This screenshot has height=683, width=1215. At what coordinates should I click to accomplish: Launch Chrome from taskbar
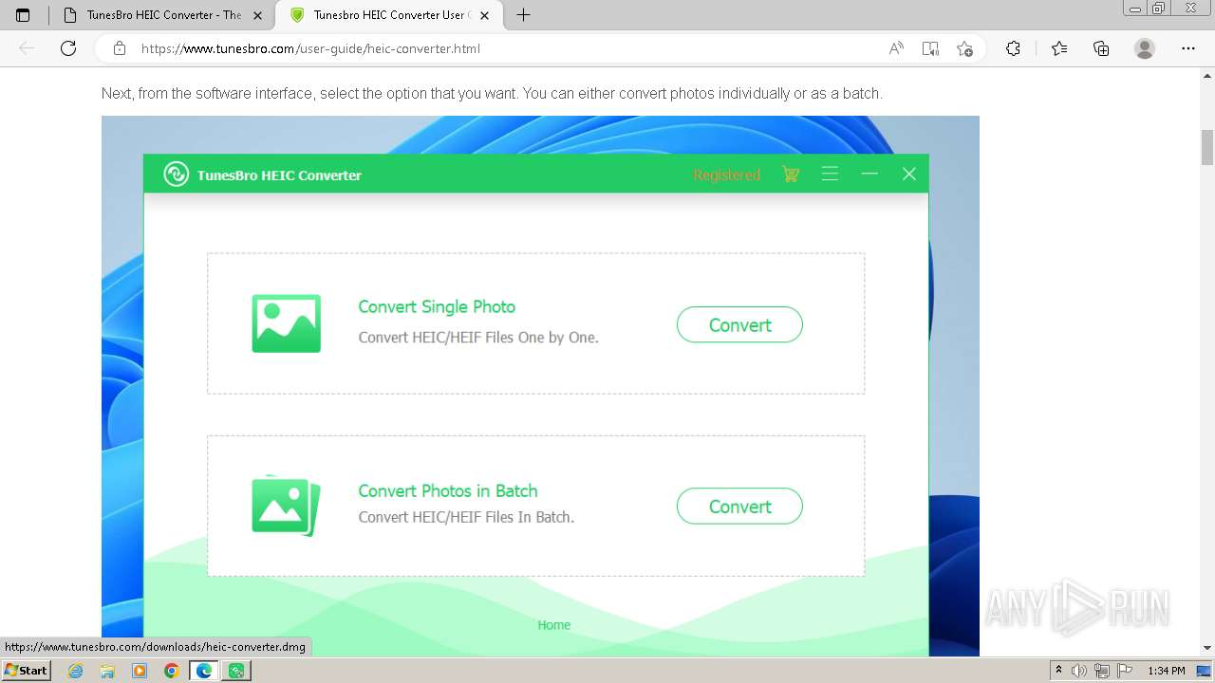[172, 671]
